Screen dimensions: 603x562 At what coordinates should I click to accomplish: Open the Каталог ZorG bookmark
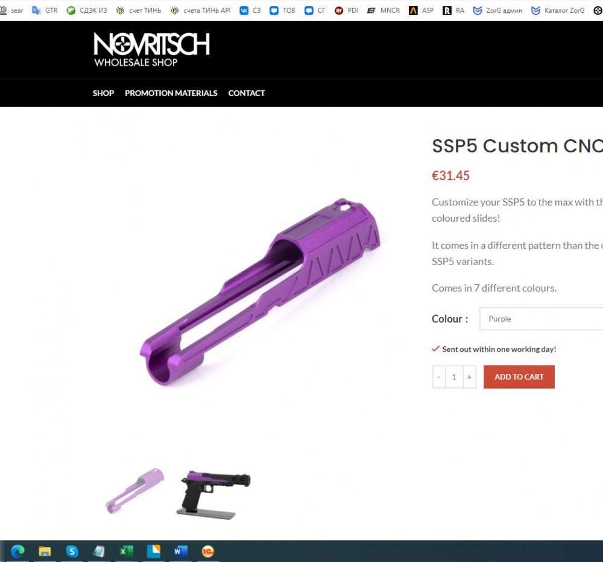pos(558,10)
